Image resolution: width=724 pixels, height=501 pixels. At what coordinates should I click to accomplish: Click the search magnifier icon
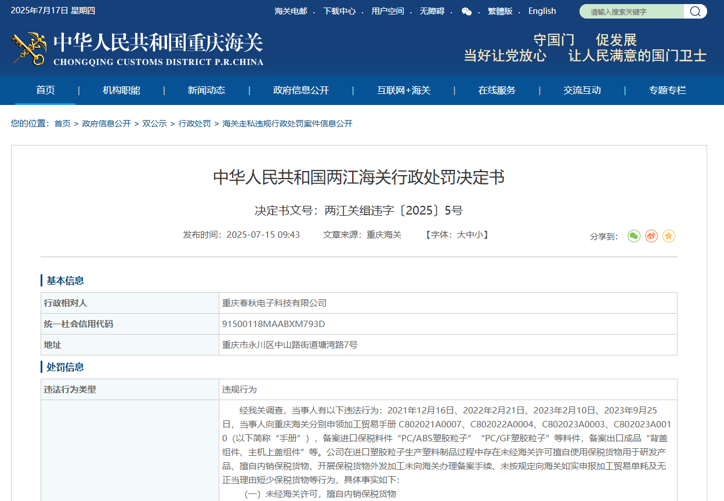tap(695, 11)
